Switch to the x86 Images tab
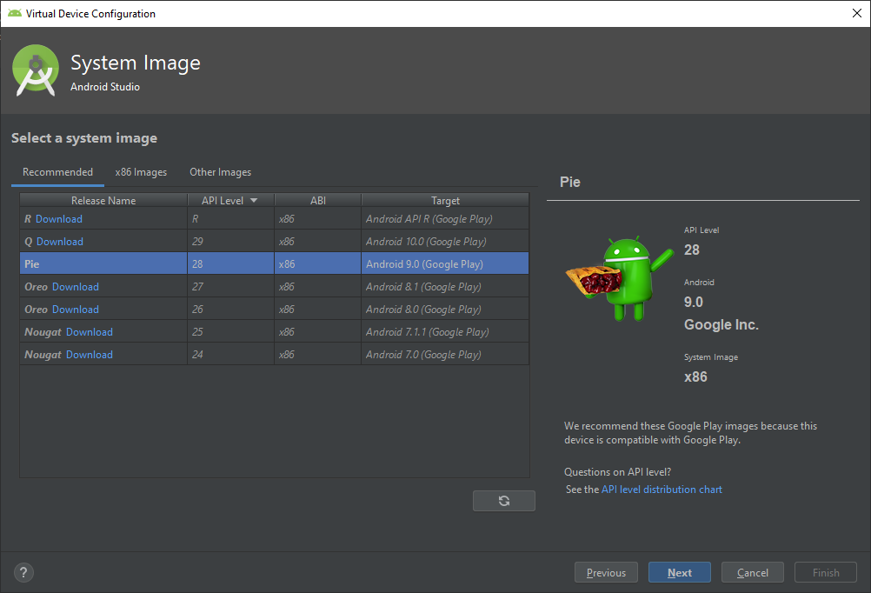Viewport: 871px width, 593px height. [141, 172]
